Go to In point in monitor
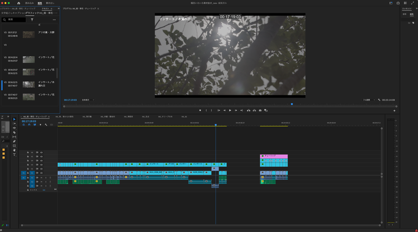The height and width of the screenshot is (232, 418). tap(218, 110)
